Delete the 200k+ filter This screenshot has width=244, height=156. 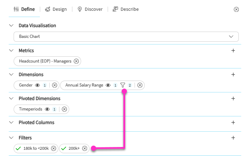click(85, 148)
